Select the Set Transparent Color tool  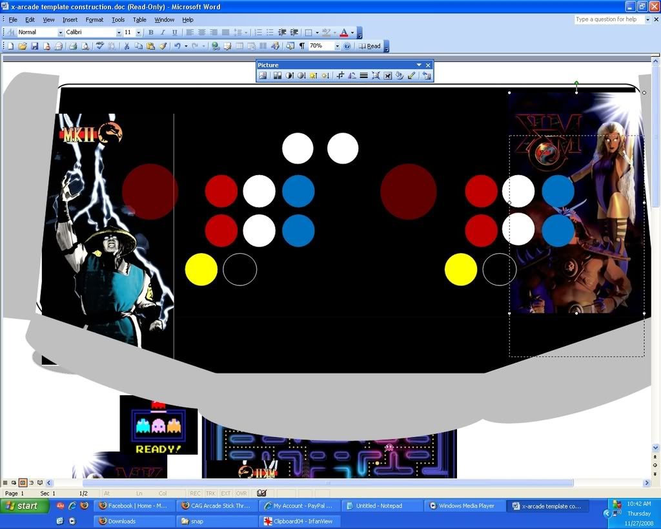click(x=411, y=76)
